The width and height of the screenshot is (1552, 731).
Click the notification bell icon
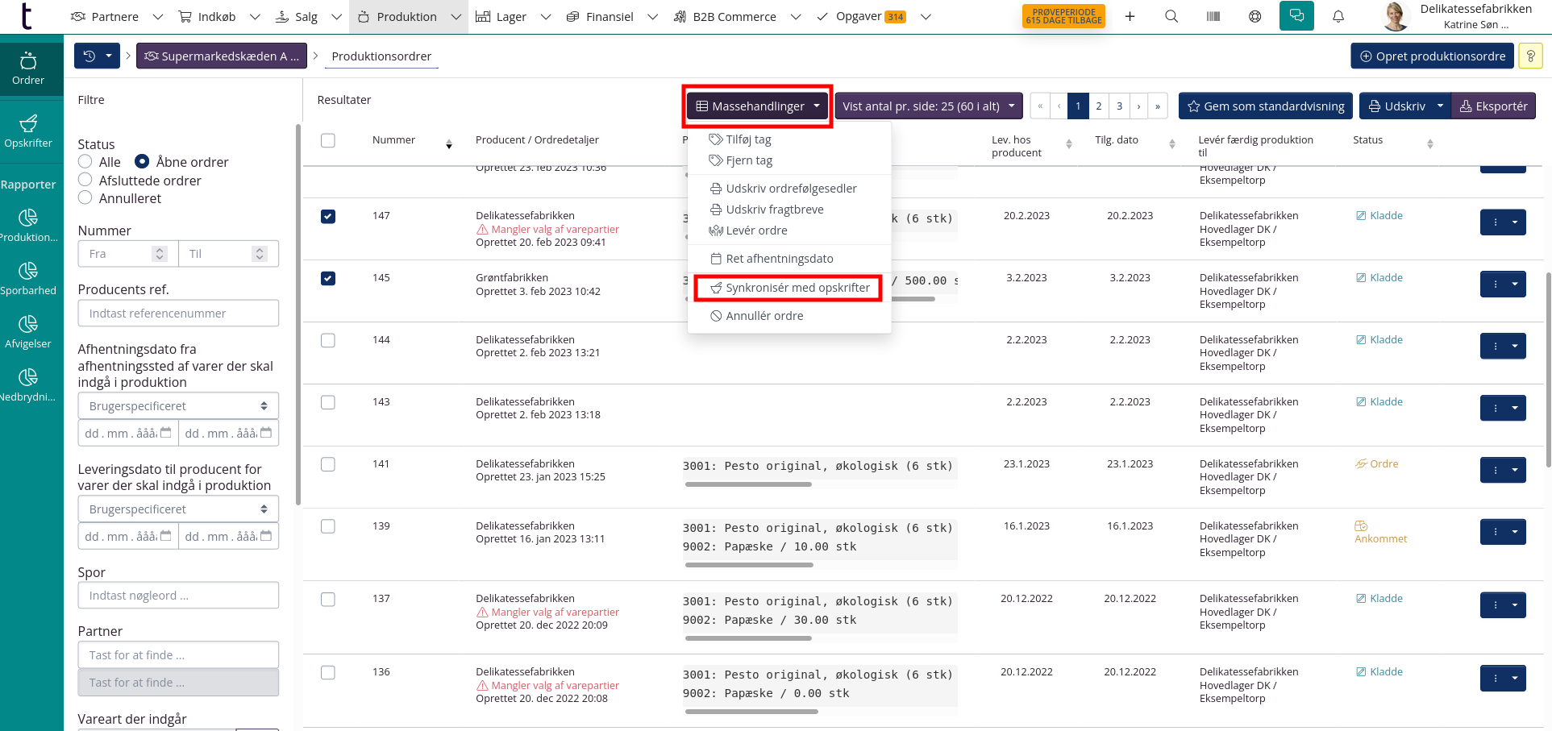[1338, 16]
